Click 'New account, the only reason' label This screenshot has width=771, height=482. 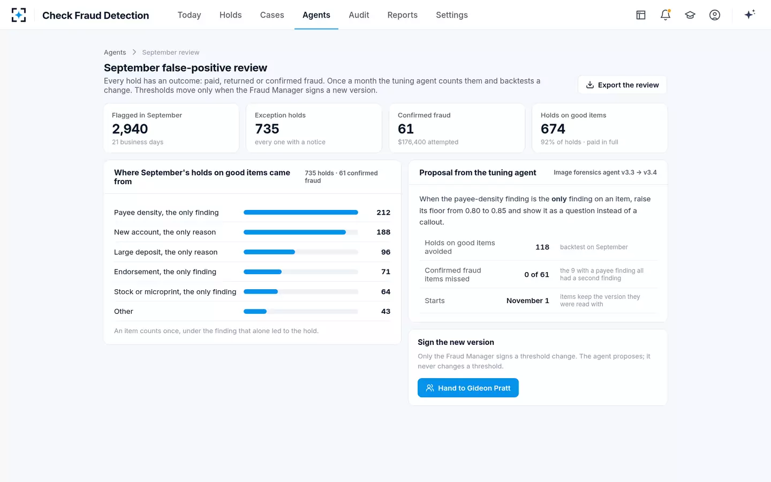[x=165, y=232]
